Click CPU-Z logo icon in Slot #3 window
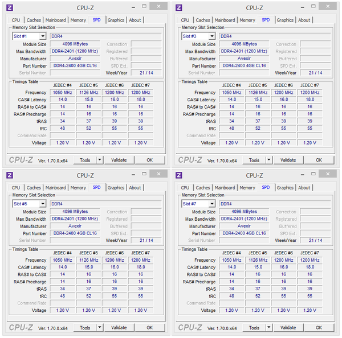Screen dimensions: 342x338 pos(179,7)
